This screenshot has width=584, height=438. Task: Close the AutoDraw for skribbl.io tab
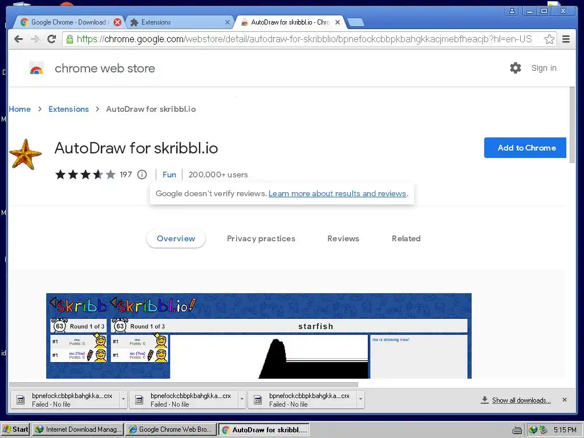tap(338, 22)
